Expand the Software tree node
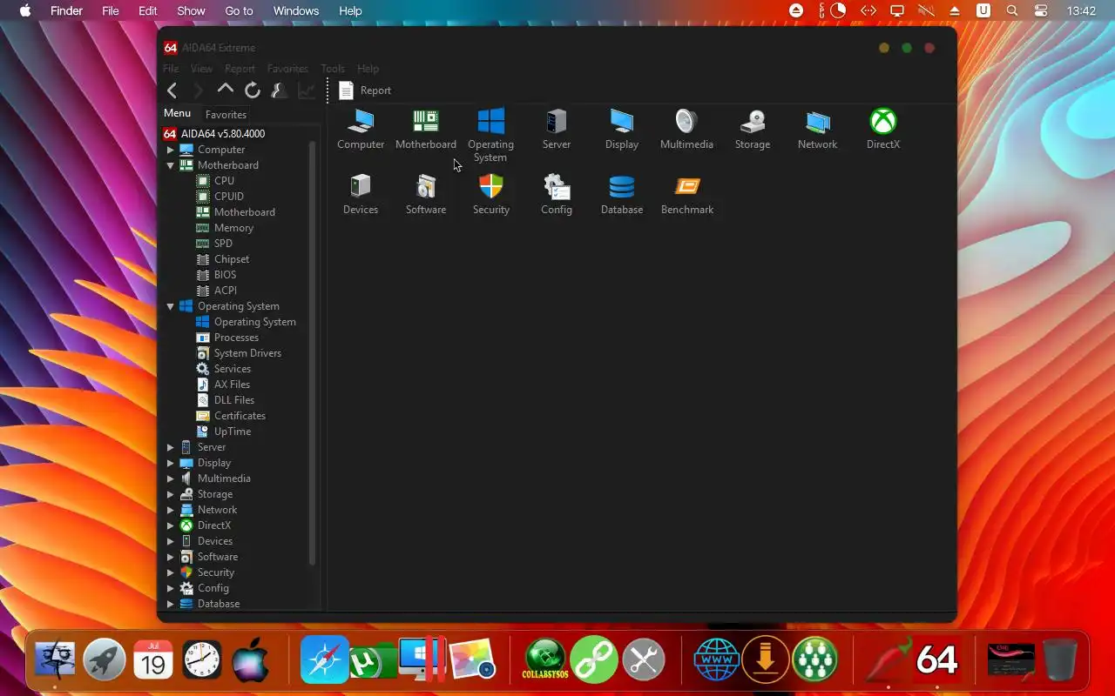The height and width of the screenshot is (696, 1115). 171,557
